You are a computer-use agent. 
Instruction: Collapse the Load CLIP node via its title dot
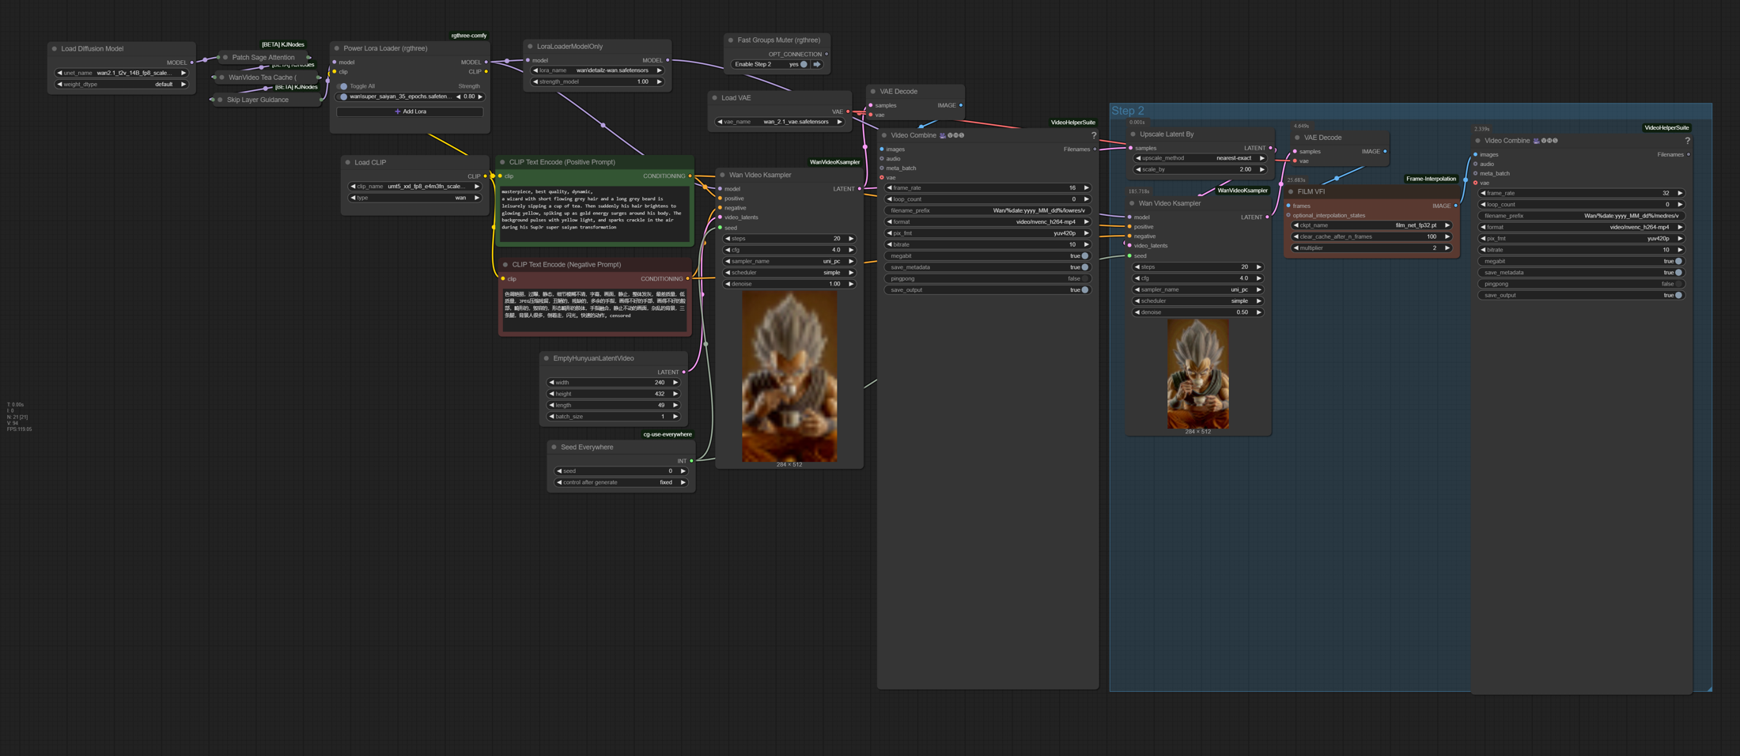coord(348,163)
